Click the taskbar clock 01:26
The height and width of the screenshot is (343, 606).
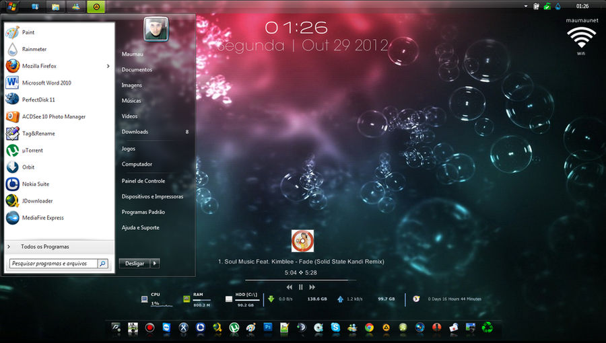[x=582, y=6]
